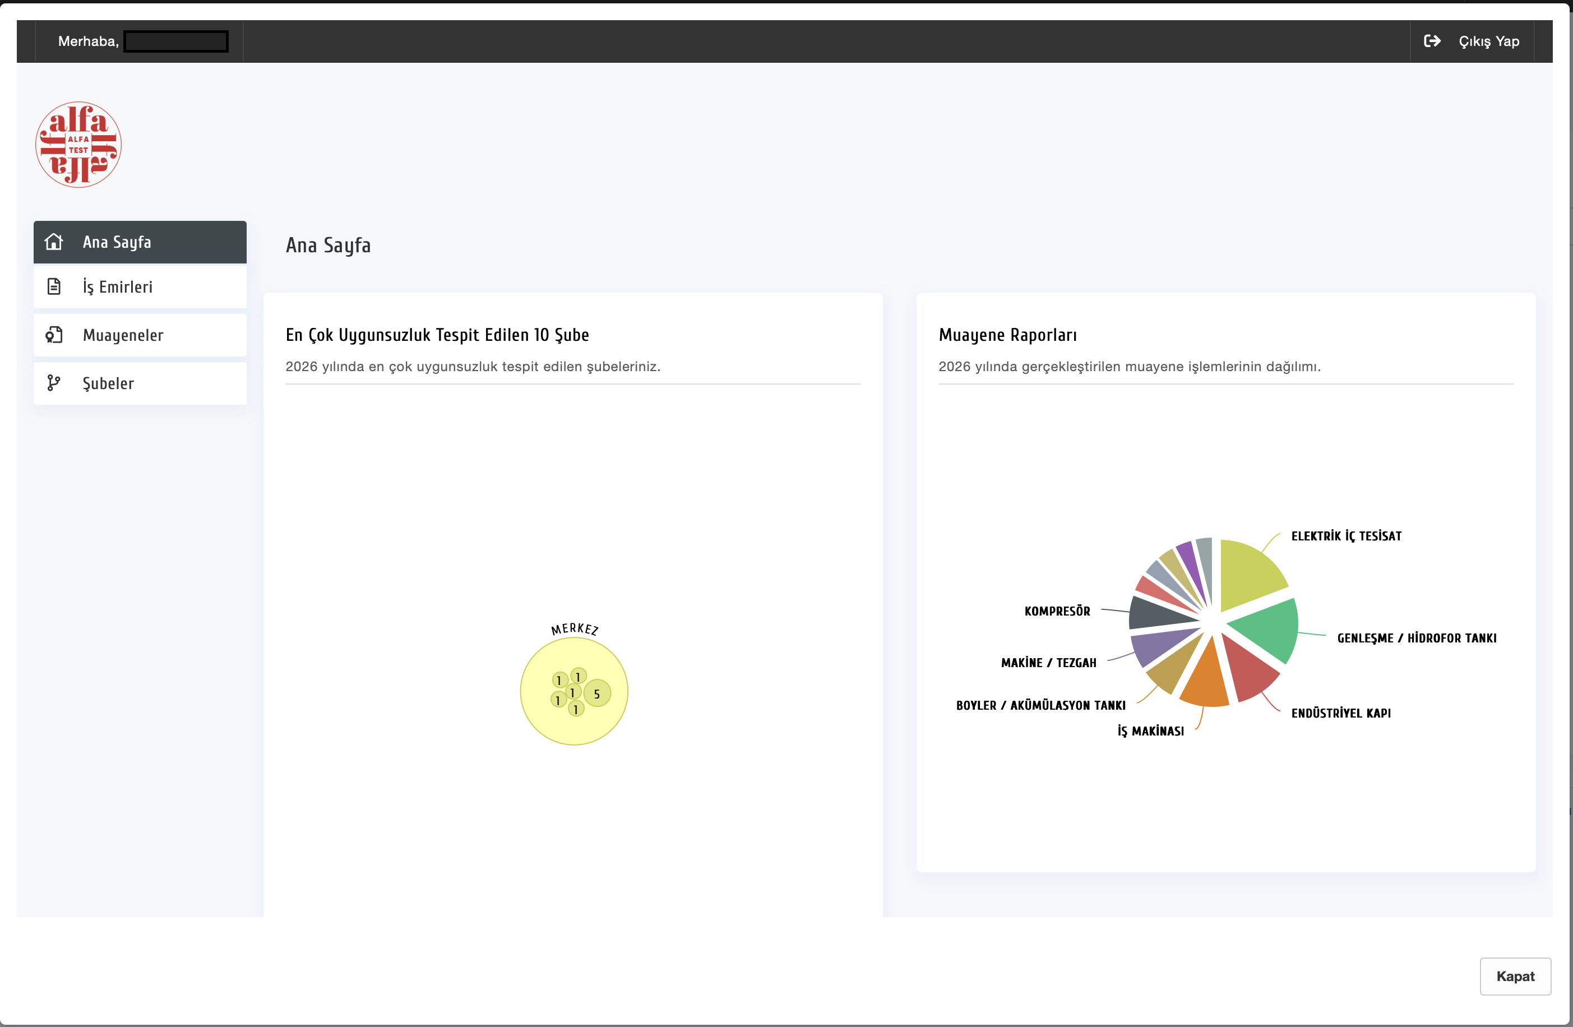
Task: Click the bubble labeled 5 inside MERKEZ
Action: 597,694
